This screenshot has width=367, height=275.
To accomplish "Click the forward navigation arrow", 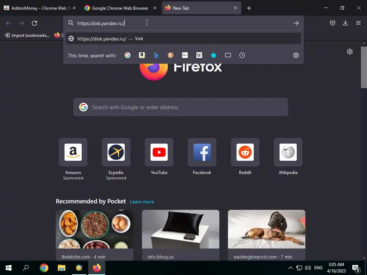I will click(x=22, y=23).
